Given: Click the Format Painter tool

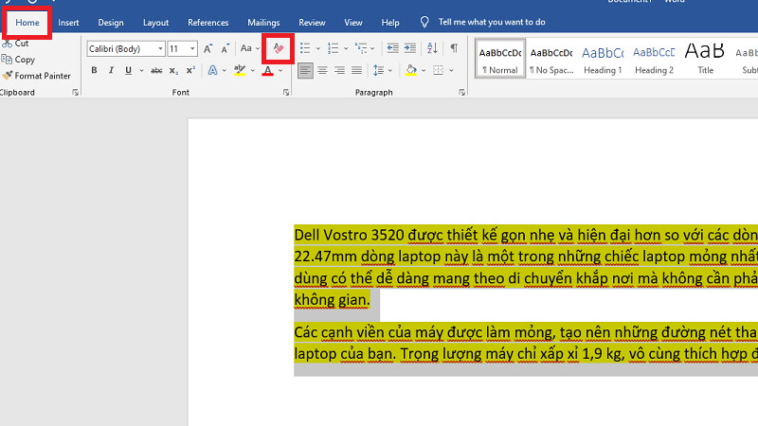Looking at the screenshot, I should [x=36, y=76].
